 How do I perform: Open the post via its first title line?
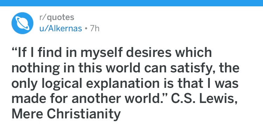[x=112, y=53]
